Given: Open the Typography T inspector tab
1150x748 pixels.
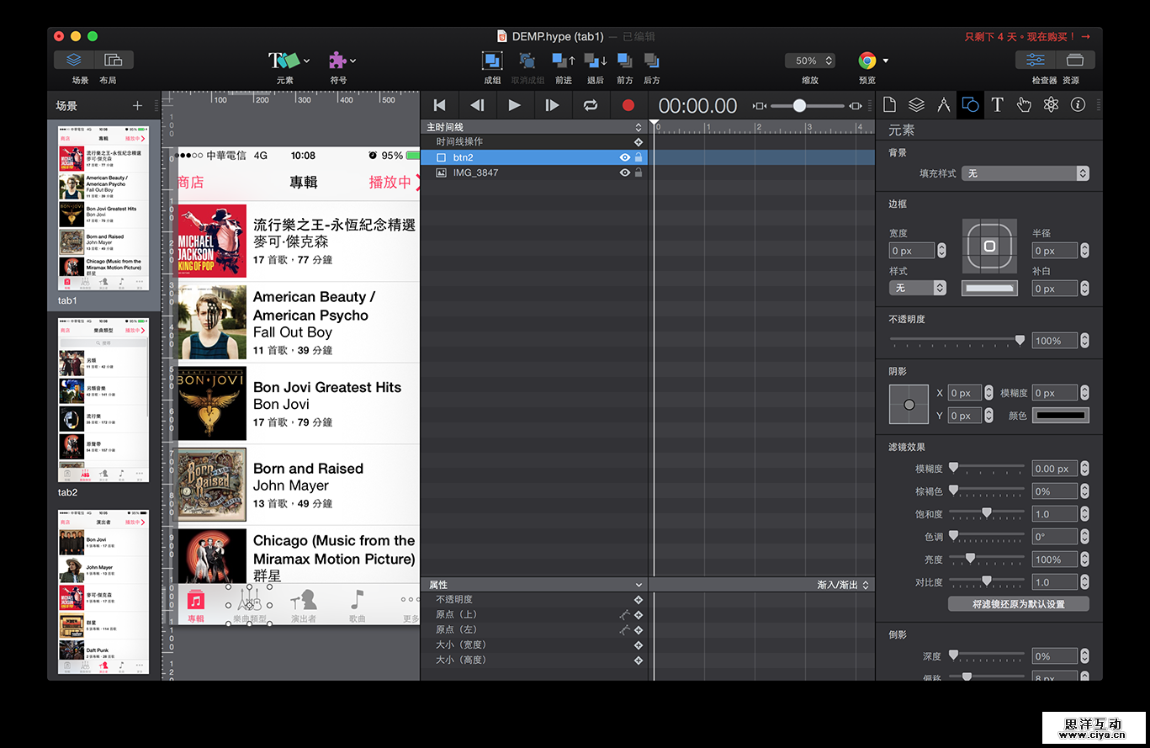Looking at the screenshot, I should click(x=997, y=104).
